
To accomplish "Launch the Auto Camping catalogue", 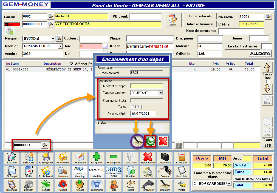I will pos(80,172).
